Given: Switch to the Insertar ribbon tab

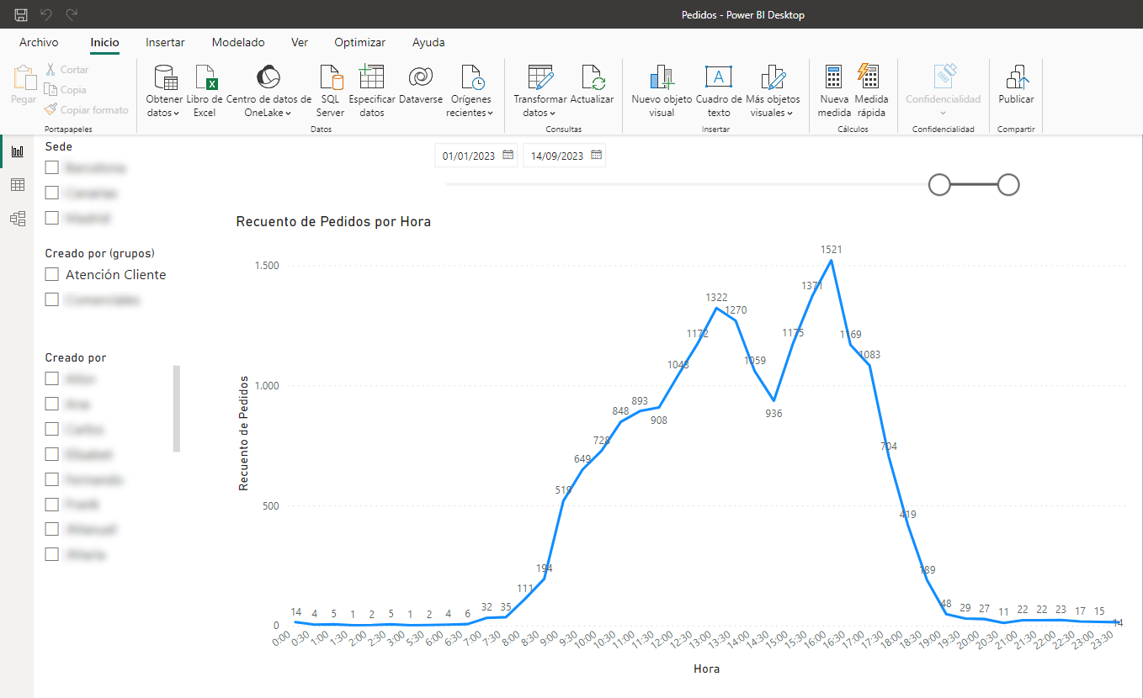Looking at the screenshot, I should tap(165, 42).
